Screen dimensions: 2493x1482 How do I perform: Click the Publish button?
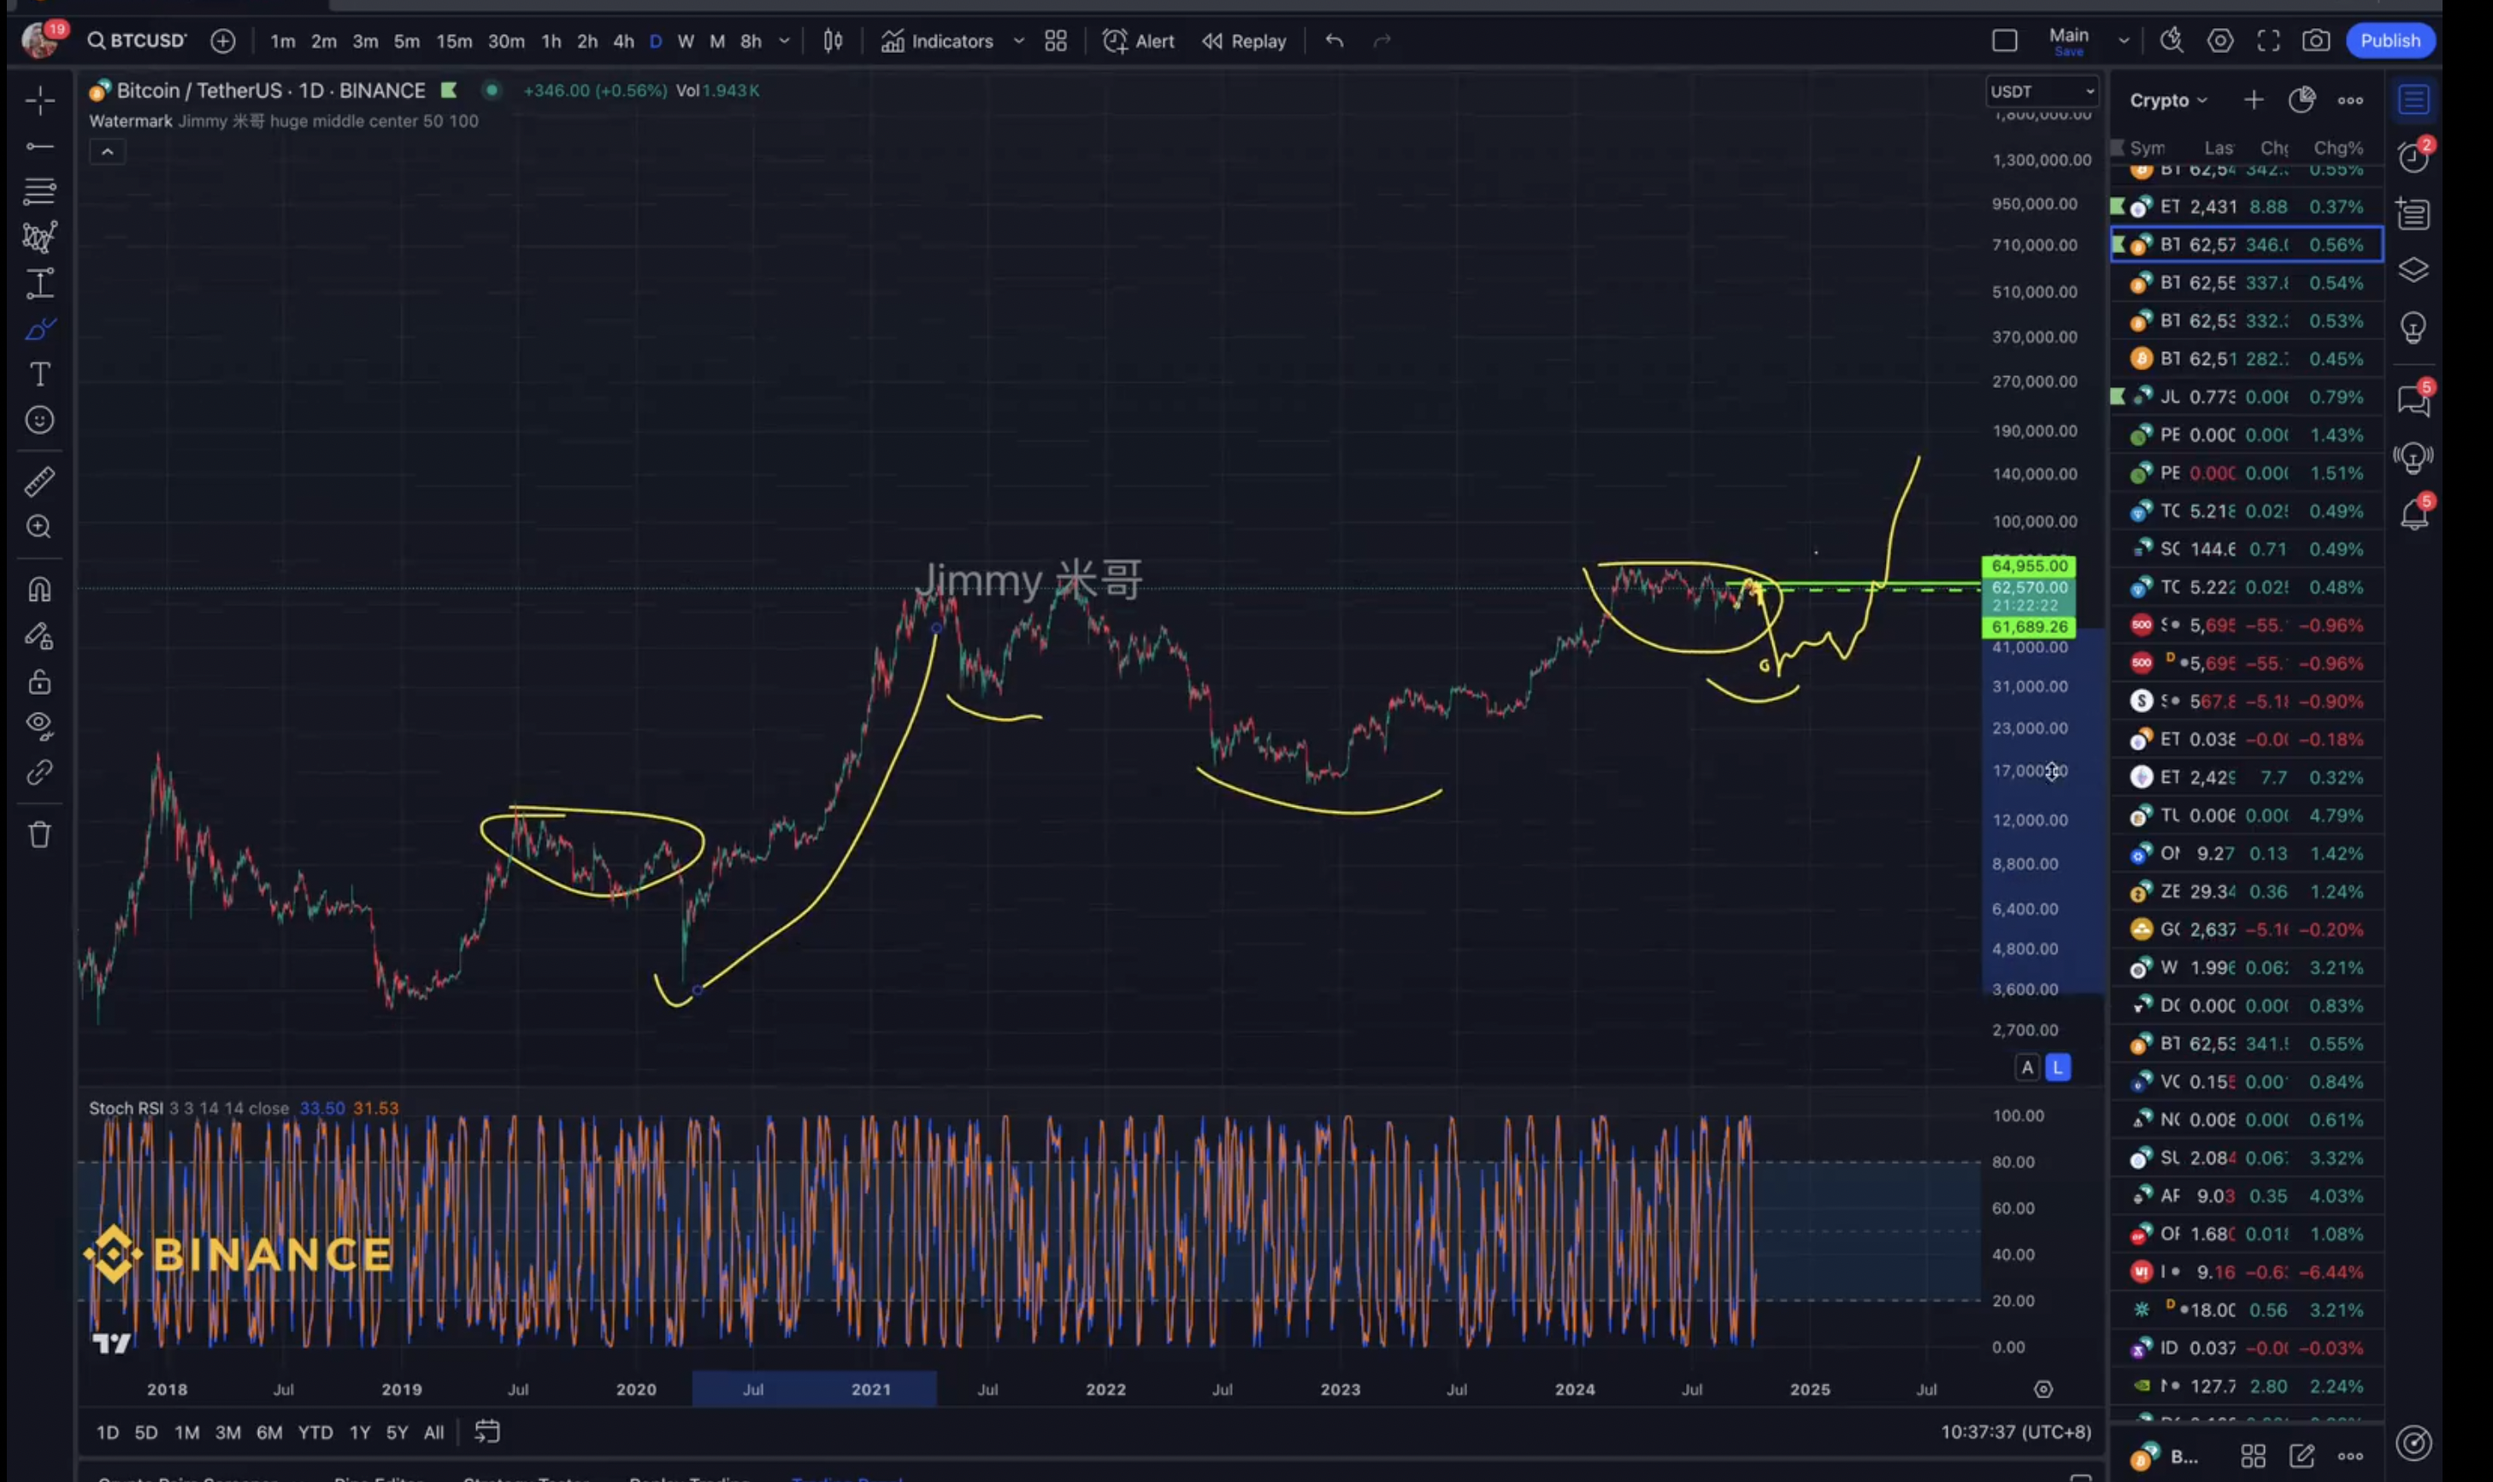pyautogui.click(x=2389, y=41)
